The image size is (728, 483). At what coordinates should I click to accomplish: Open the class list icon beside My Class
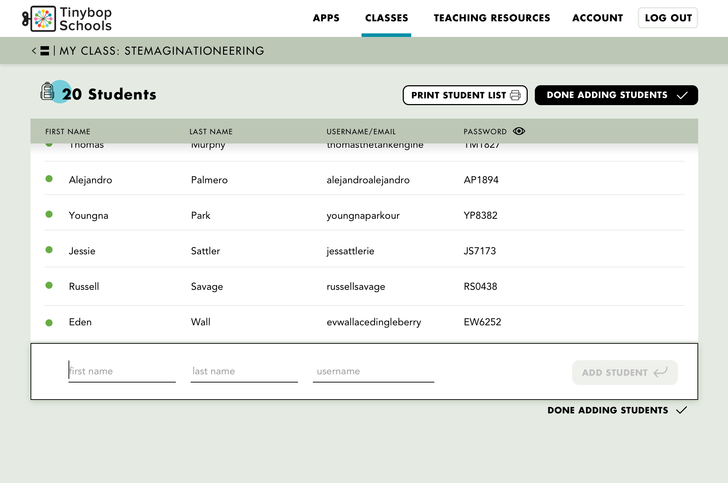click(45, 51)
